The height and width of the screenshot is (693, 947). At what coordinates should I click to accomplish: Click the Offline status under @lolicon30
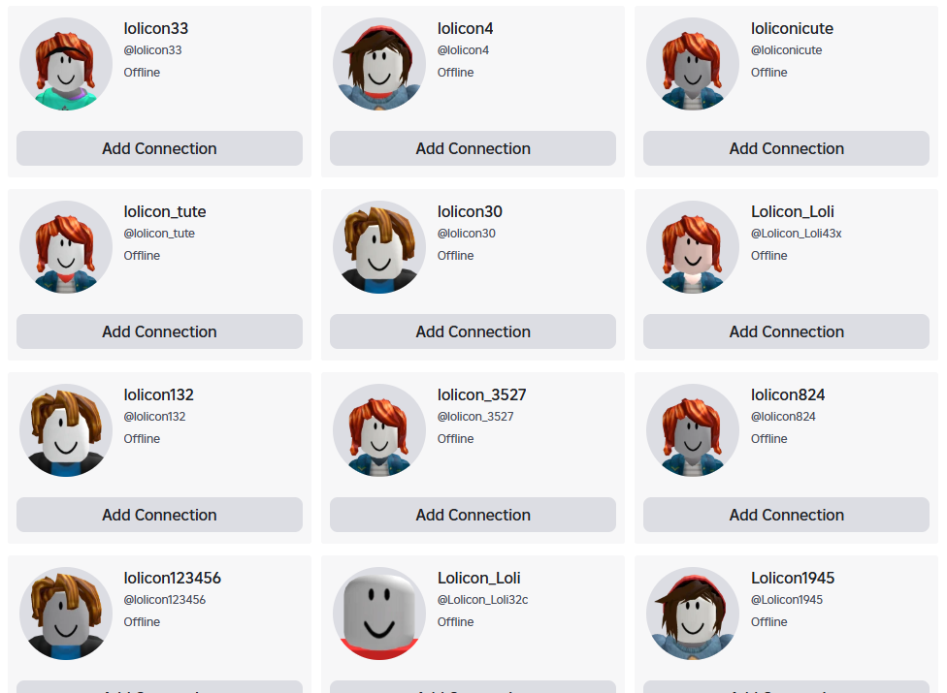coord(455,256)
